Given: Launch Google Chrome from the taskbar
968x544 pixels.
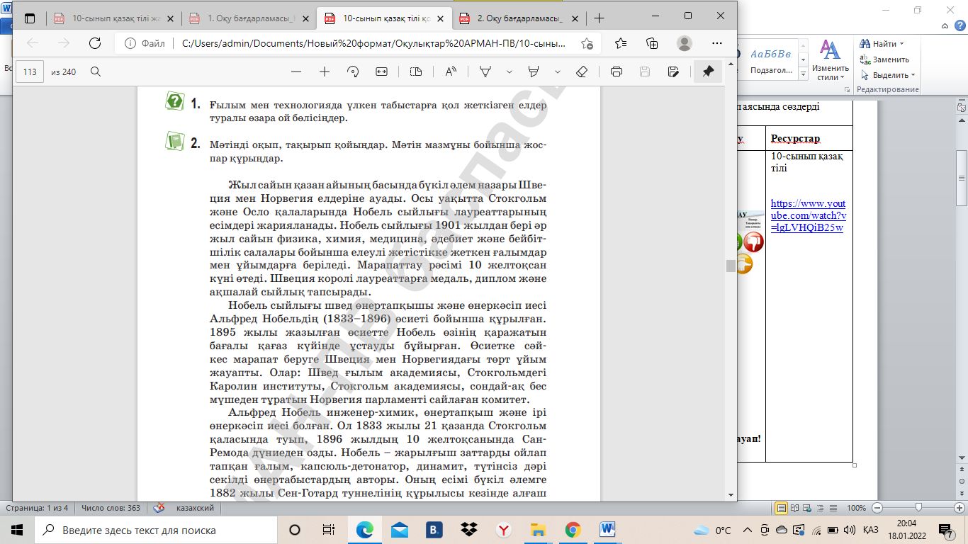Looking at the screenshot, I should point(573,530).
